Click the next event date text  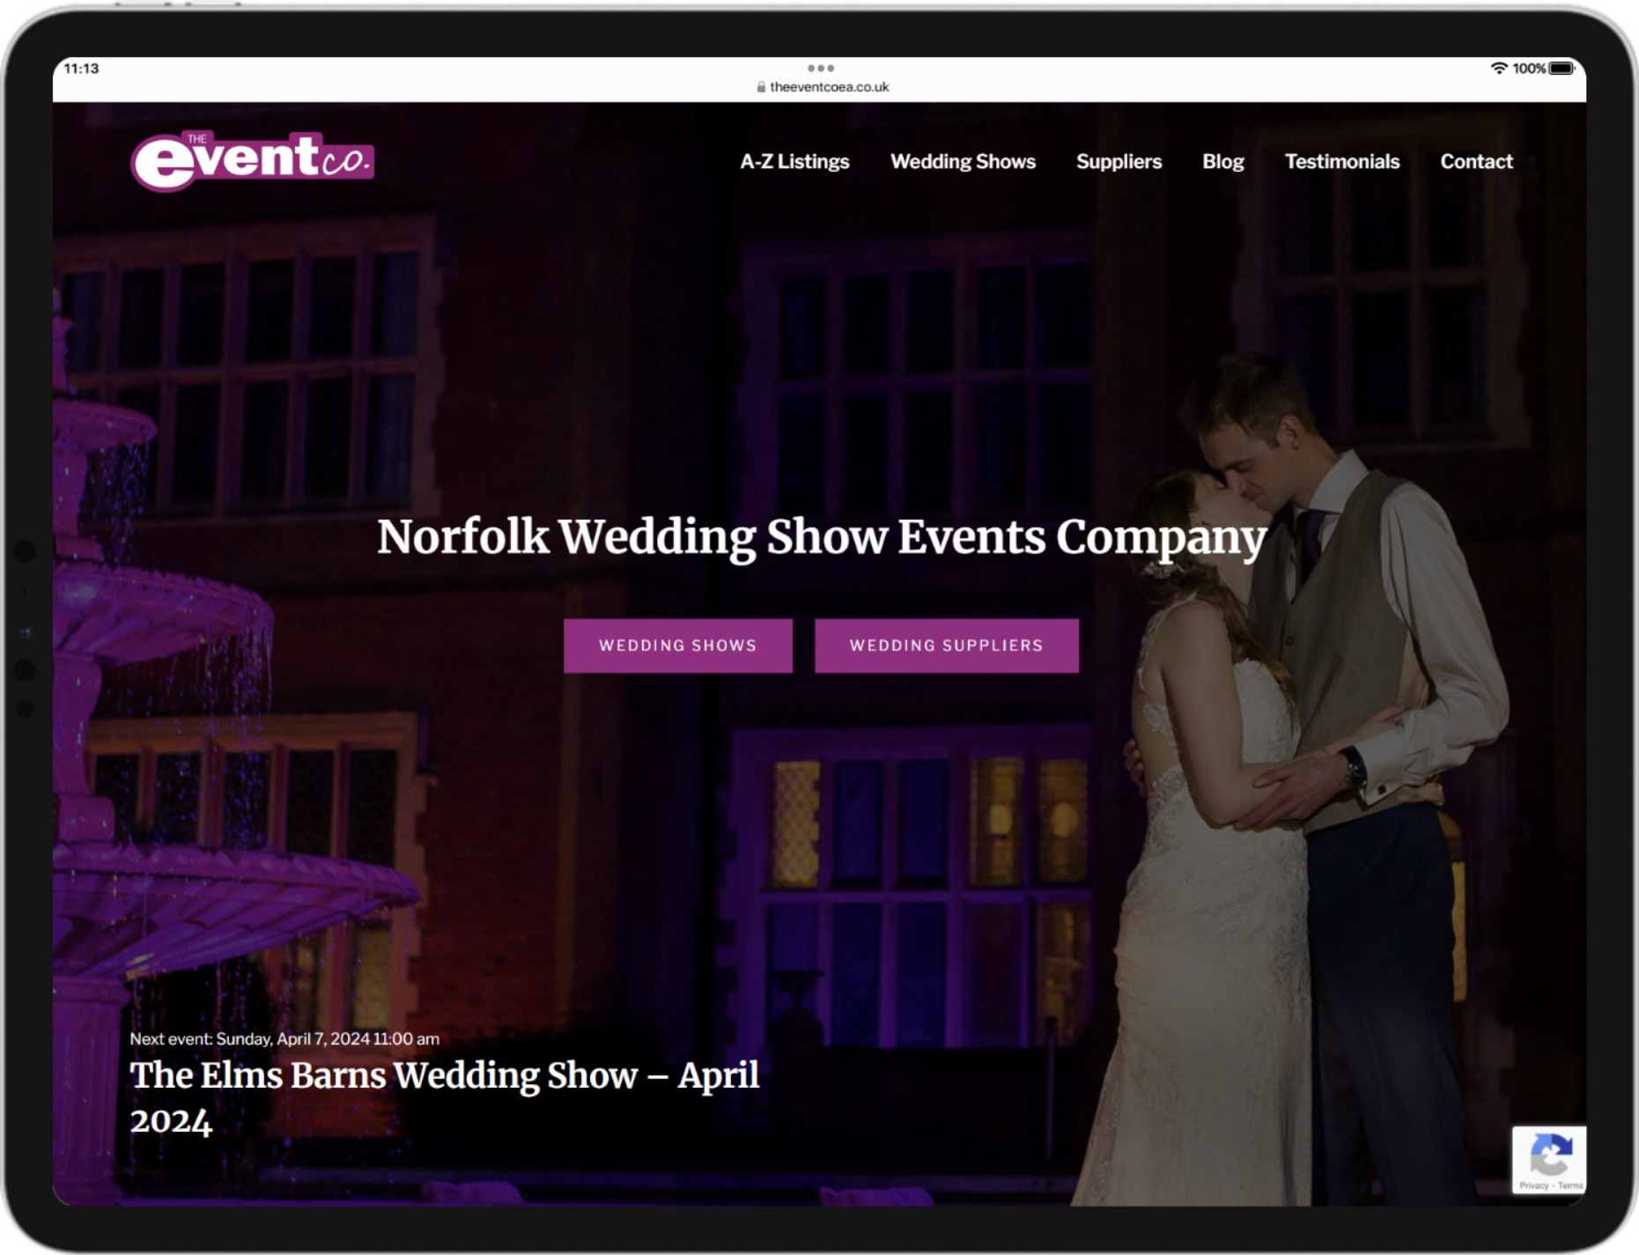(x=284, y=1038)
